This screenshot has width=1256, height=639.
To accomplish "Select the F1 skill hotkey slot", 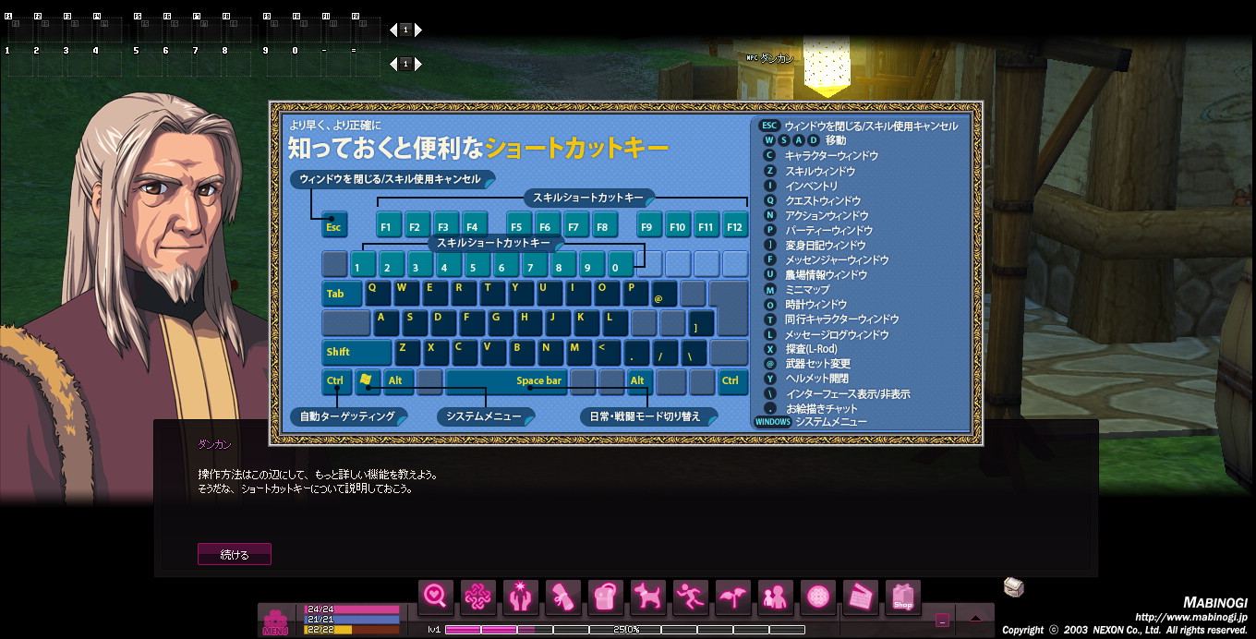I will point(18,28).
